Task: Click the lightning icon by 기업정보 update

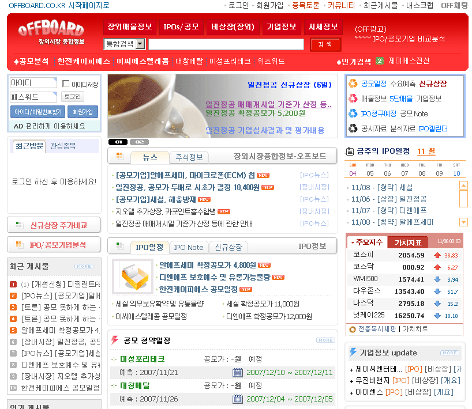Action: [353, 352]
